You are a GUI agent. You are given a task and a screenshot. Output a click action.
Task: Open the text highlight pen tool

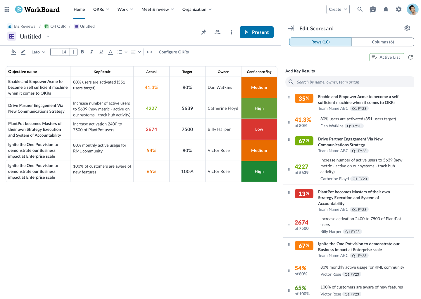point(23,52)
